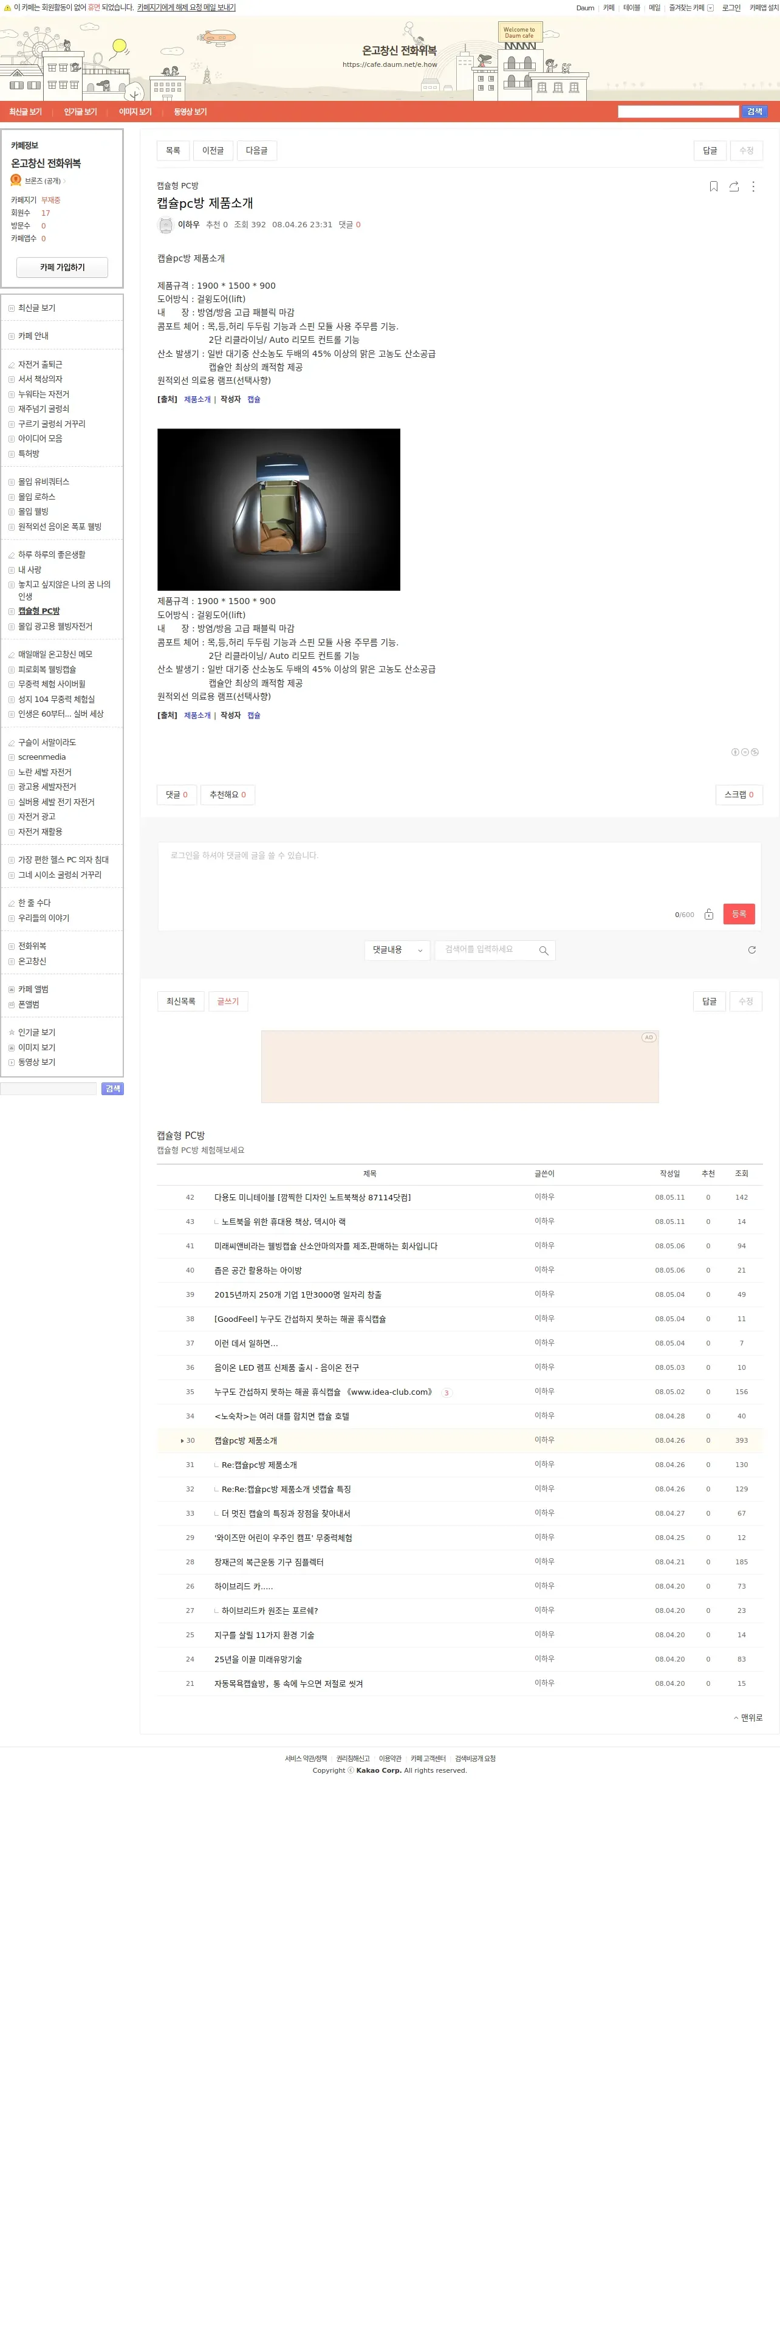780x2341 pixels.
Task: Click 로그인 in the top bar
Action: (x=731, y=8)
